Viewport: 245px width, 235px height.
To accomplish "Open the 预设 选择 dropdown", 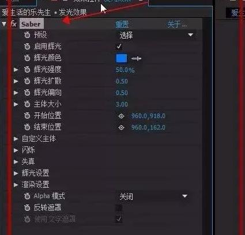I will [x=156, y=35].
